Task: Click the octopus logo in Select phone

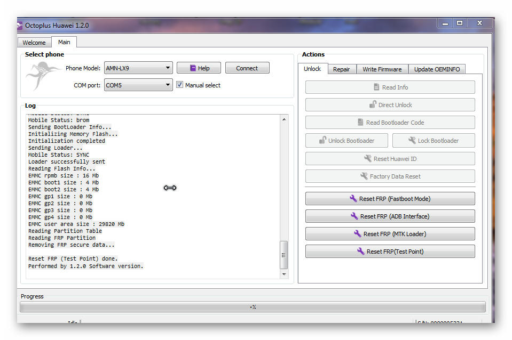Action: click(43, 76)
